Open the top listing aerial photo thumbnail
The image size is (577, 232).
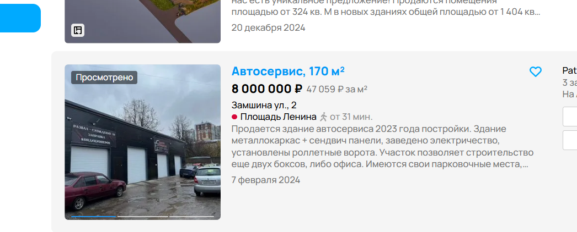coord(143,21)
